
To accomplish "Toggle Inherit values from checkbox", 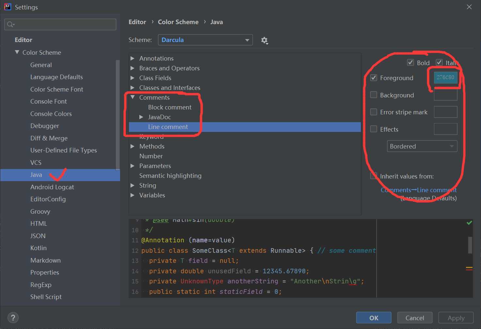I will [x=374, y=176].
